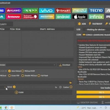Click the lower yellow progress bar
Image resolution: width=110 pixels, height=110 pixels.
[93, 97]
